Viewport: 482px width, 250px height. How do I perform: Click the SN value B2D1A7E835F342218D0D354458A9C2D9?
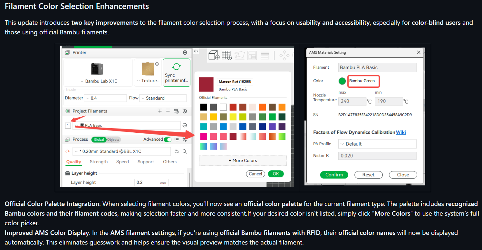click(375, 115)
